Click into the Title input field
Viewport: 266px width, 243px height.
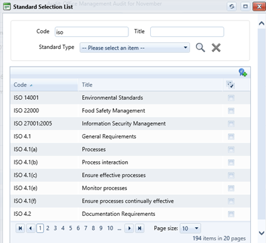coord(187,32)
